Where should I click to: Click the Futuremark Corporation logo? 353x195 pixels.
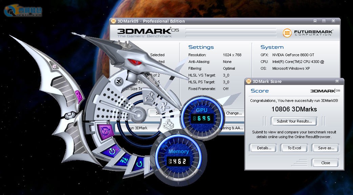coord(308,33)
